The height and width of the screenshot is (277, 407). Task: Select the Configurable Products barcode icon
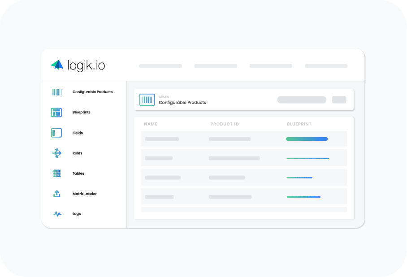(56, 92)
